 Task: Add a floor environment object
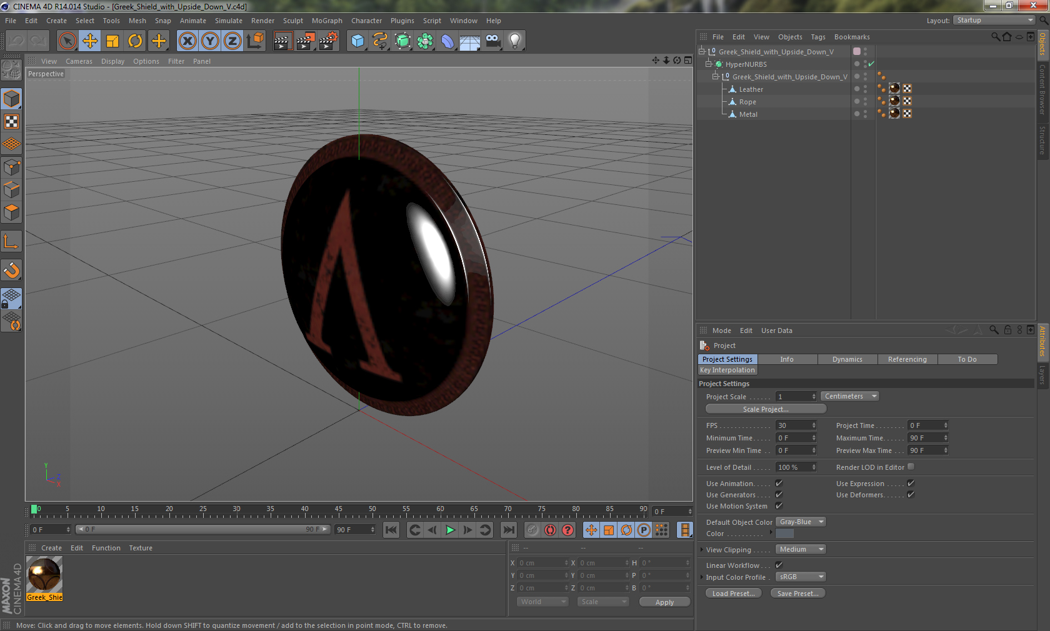point(470,41)
